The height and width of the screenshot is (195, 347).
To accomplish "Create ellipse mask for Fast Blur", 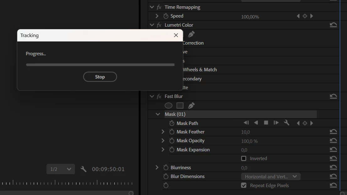I will (x=168, y=106).
